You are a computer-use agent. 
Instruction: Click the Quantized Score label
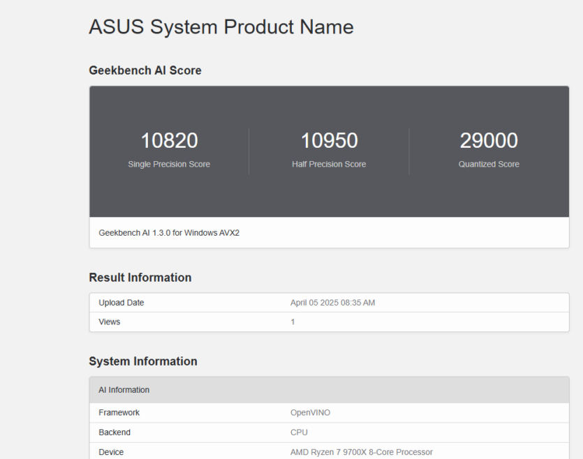click(x=489, y=164)
